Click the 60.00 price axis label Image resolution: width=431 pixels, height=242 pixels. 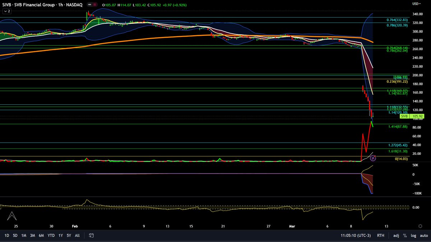click(x=417, y=136)
